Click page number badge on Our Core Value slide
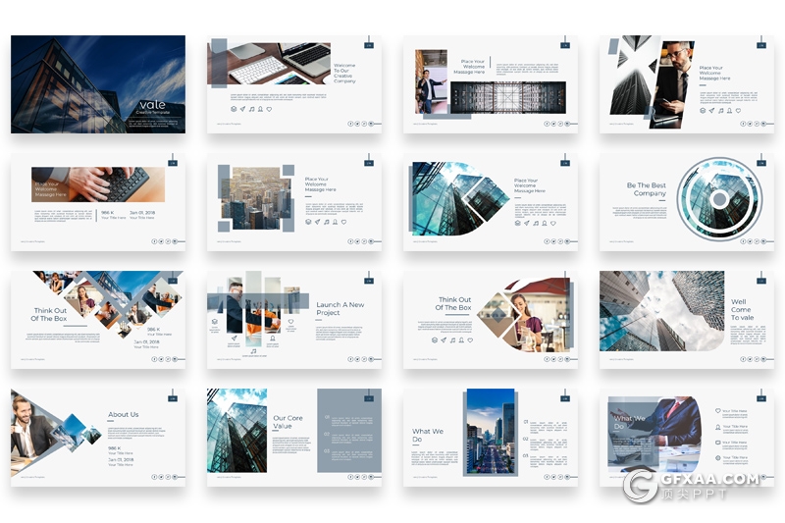 pos(369,398)
